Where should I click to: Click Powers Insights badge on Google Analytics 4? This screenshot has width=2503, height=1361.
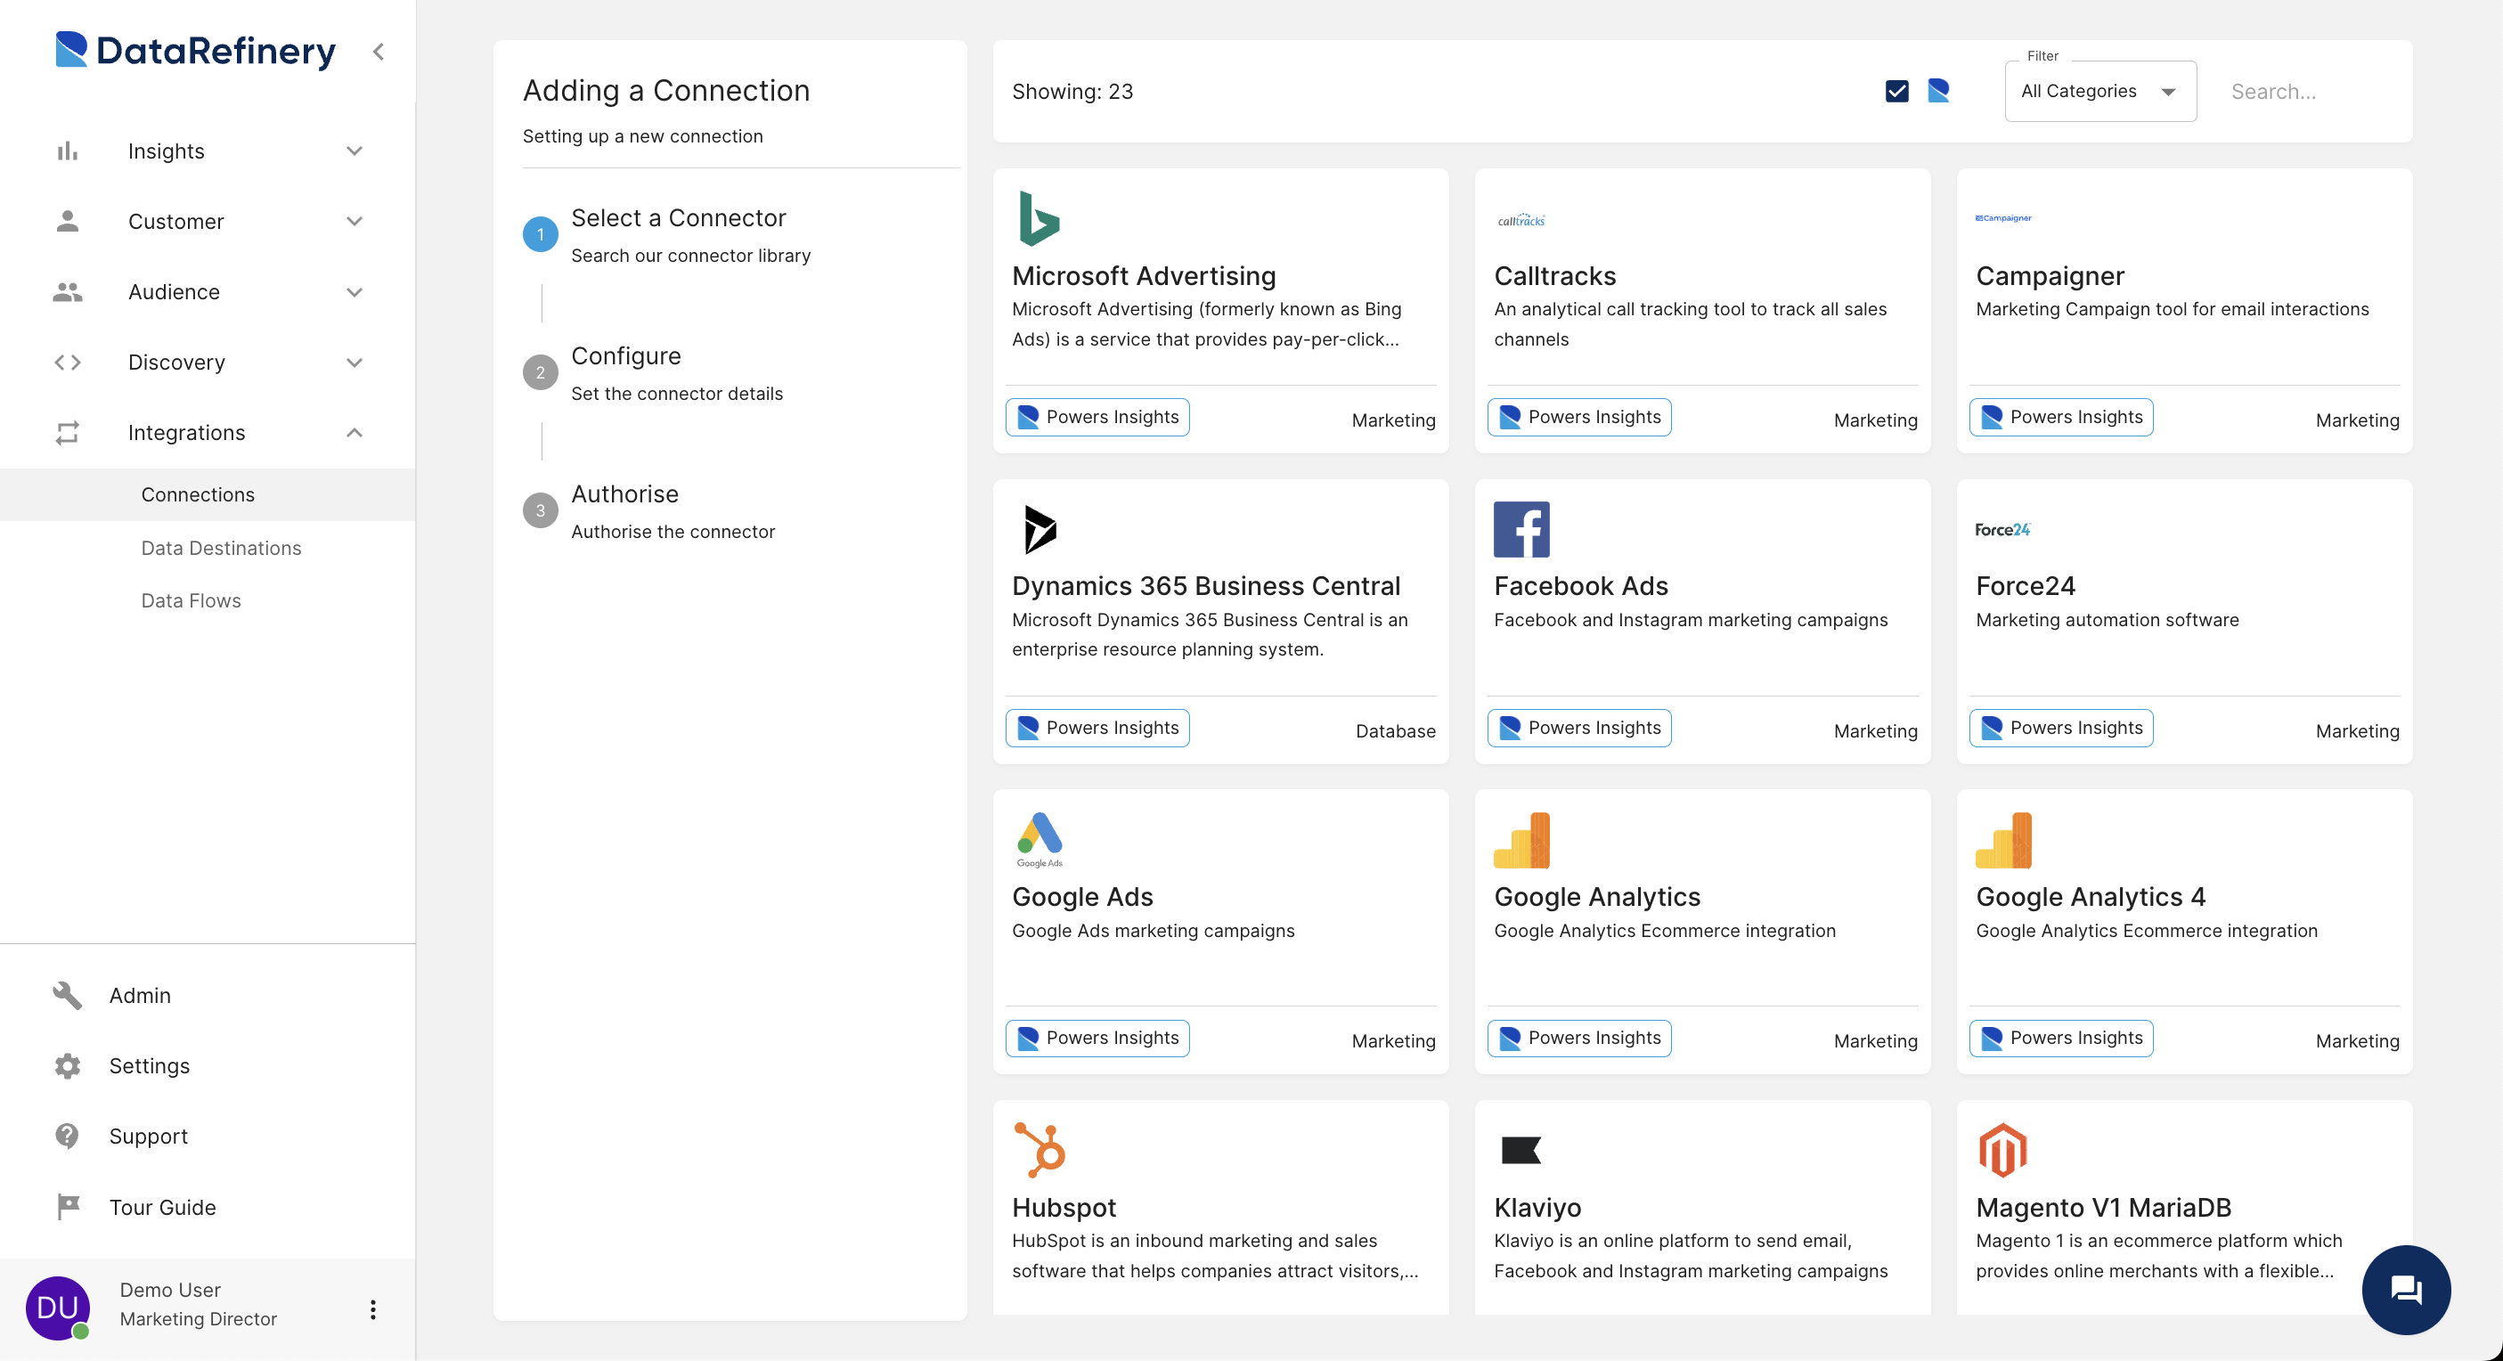(2061, 1038)
